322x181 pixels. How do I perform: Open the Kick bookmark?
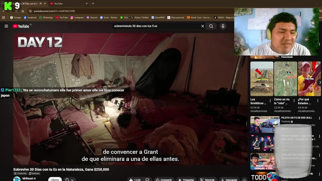click(x=124, y=18)
